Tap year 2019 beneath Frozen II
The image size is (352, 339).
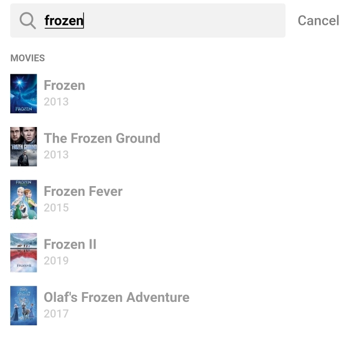pyautogui.click(x=56, y=260)
